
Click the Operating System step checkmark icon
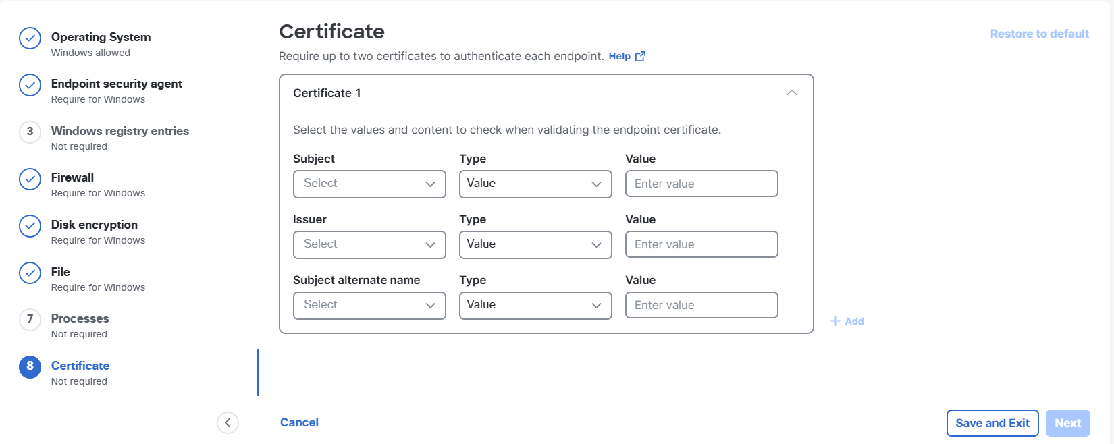point(30,38)
